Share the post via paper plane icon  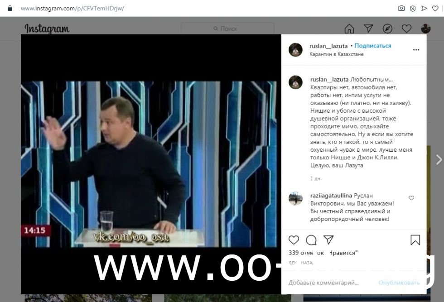(328, 240)
